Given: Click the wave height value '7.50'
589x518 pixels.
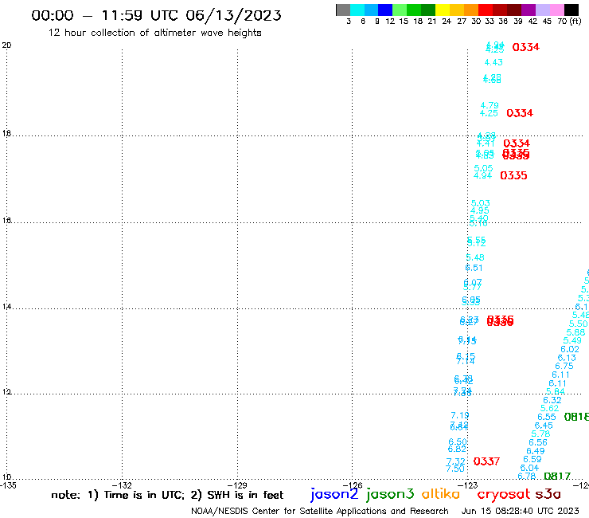Looking at the screenshot, I should point(455,469).
